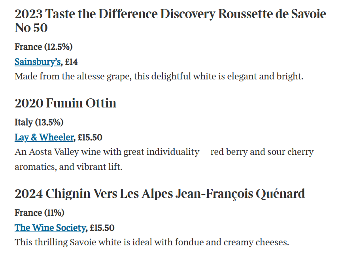Select the "Italy (13.5%)" origin text
The image size is (340, 256).
point(39,122)
